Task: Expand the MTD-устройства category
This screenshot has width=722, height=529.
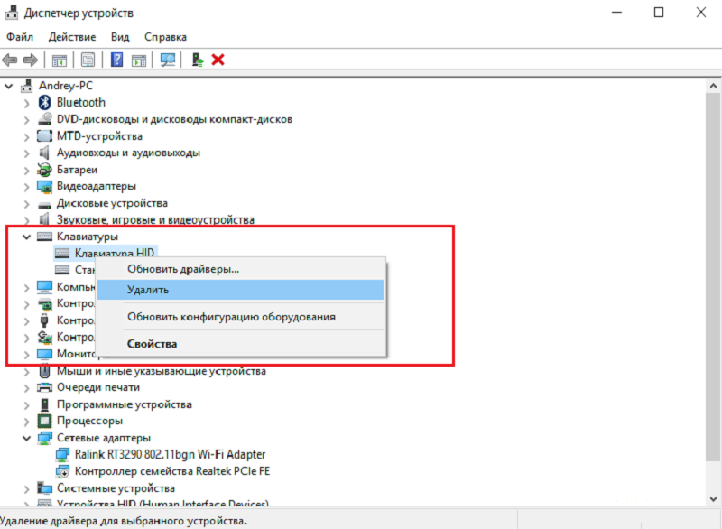Action: click(x=27, y=136)
